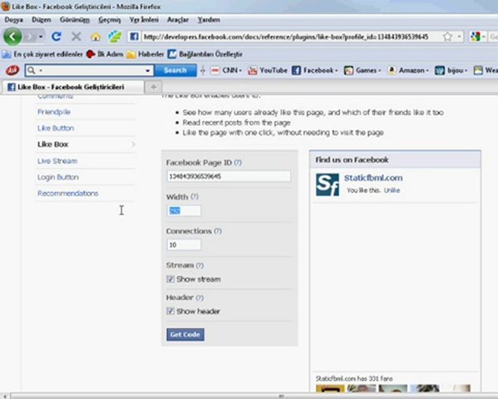Open the search engine selector dropdown
498x399 pixels.
pos(484,37)
